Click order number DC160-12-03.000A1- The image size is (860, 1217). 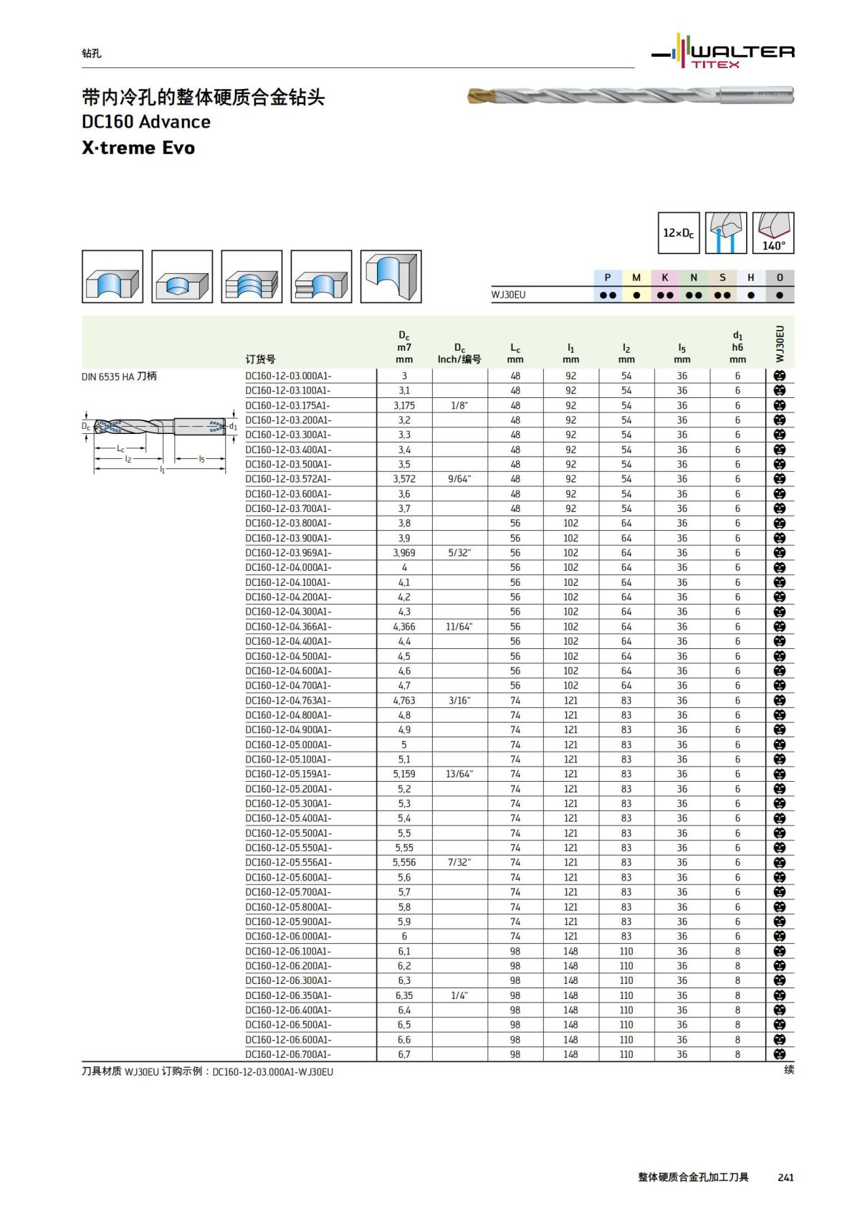click(288, 376)
